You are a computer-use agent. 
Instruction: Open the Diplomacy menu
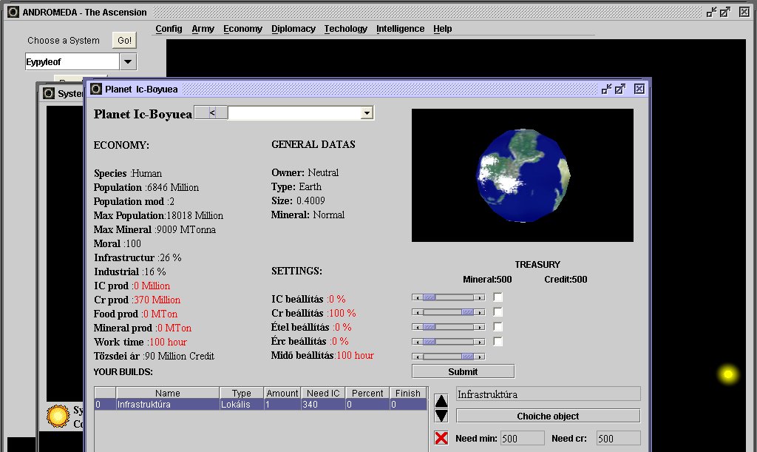click(293, 29)
